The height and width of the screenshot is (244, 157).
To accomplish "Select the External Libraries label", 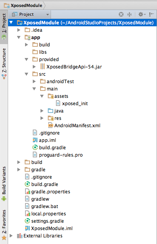I will pyautogui.click(x=43, y=236).
